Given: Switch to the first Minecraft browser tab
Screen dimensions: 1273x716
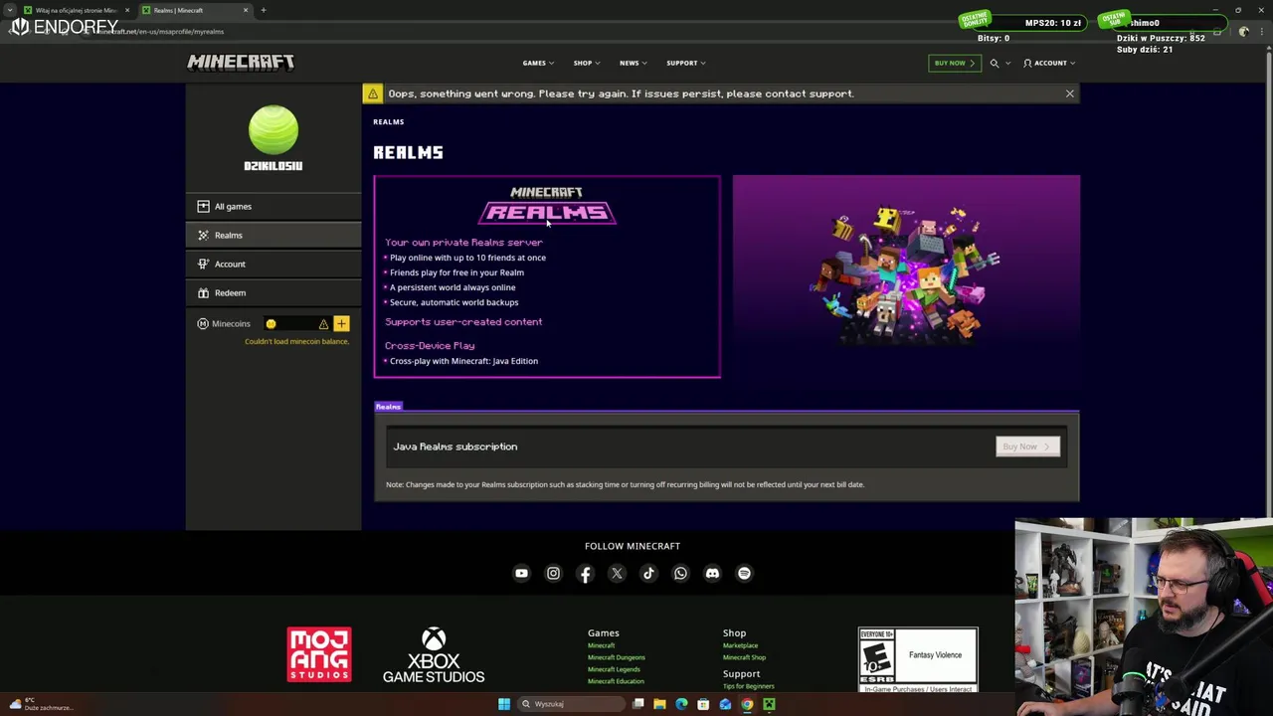Looking at the screenshot, I should [77, 10].
